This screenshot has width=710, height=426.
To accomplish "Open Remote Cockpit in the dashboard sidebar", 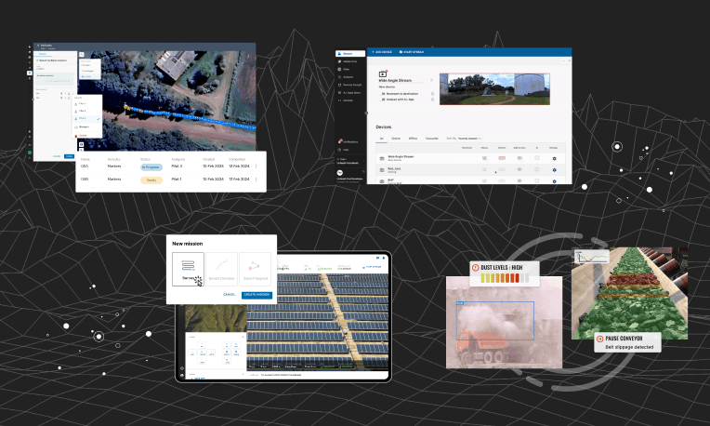I will click(x=349, y=85).
